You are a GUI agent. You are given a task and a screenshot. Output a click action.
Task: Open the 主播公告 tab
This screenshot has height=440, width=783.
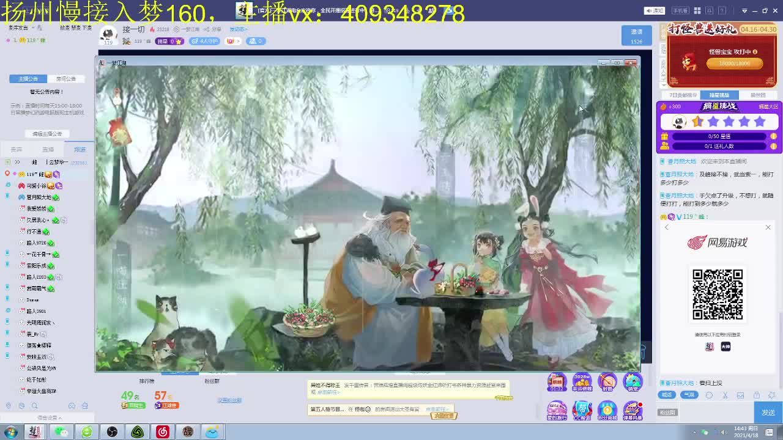click(28, 79)
